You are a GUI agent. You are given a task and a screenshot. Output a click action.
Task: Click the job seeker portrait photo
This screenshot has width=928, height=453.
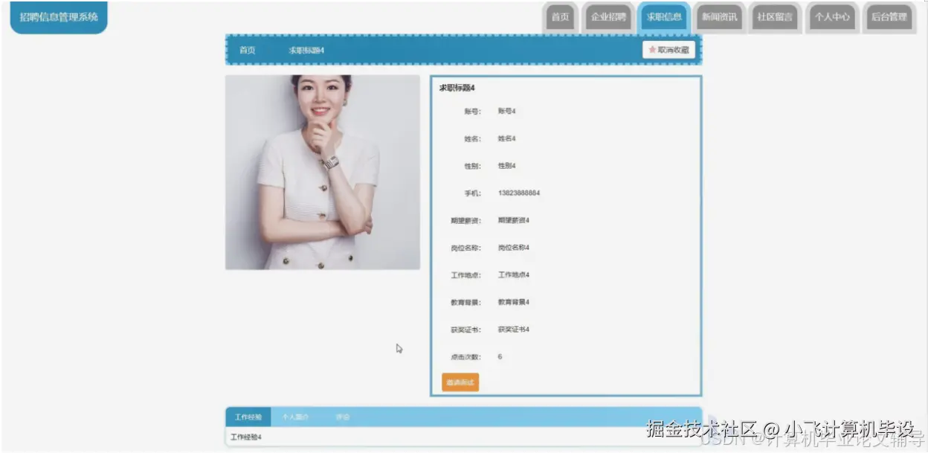pyautogui.click(x=323, y=172)
